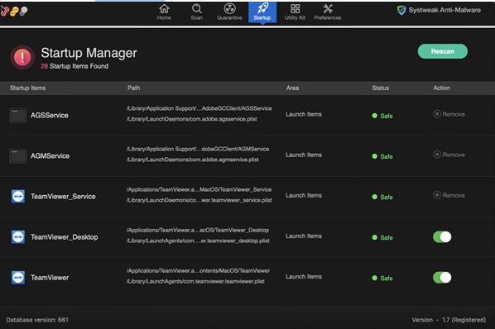495x329 pixels.
Task: Click the TeamViewer_Service app icon
Action: coord(18,197)
